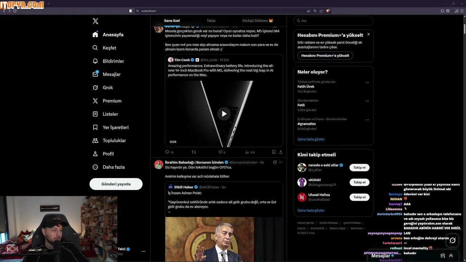Open the Fetö trending topic
Viewport: 466px width, 262px height.
click(x=301, y=105)
